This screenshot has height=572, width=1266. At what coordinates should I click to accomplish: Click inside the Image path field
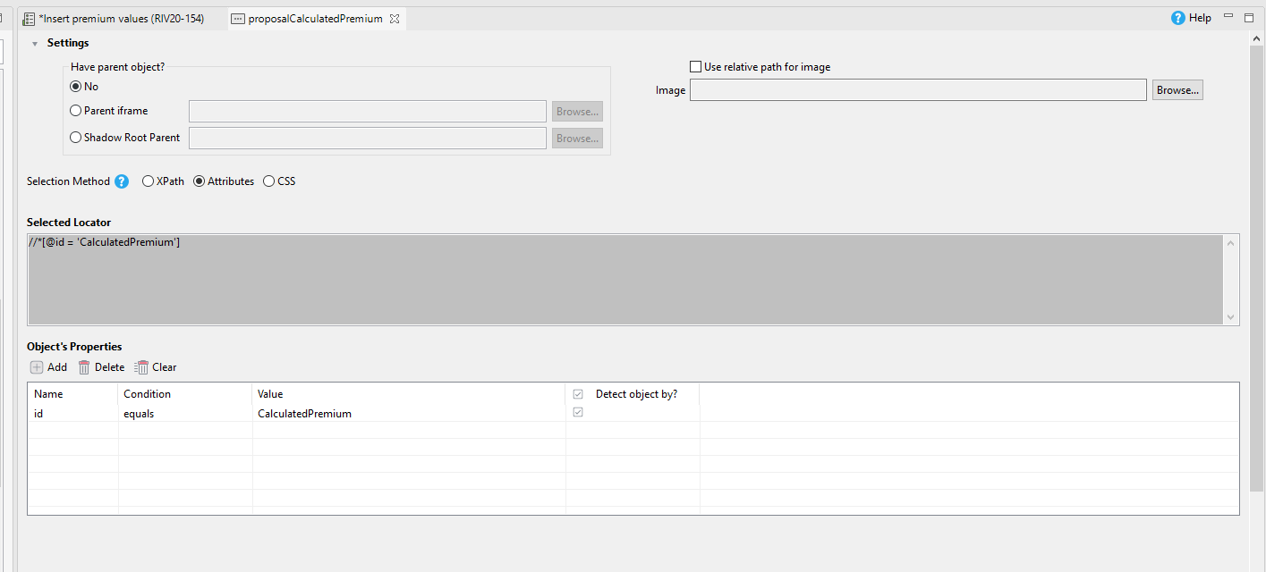917,90
